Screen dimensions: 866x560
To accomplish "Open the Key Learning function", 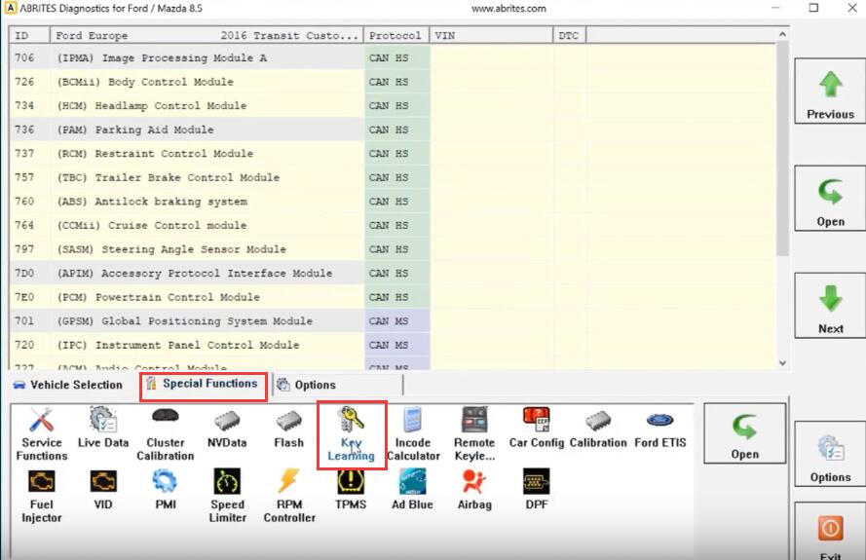I will tap(352, 434).
